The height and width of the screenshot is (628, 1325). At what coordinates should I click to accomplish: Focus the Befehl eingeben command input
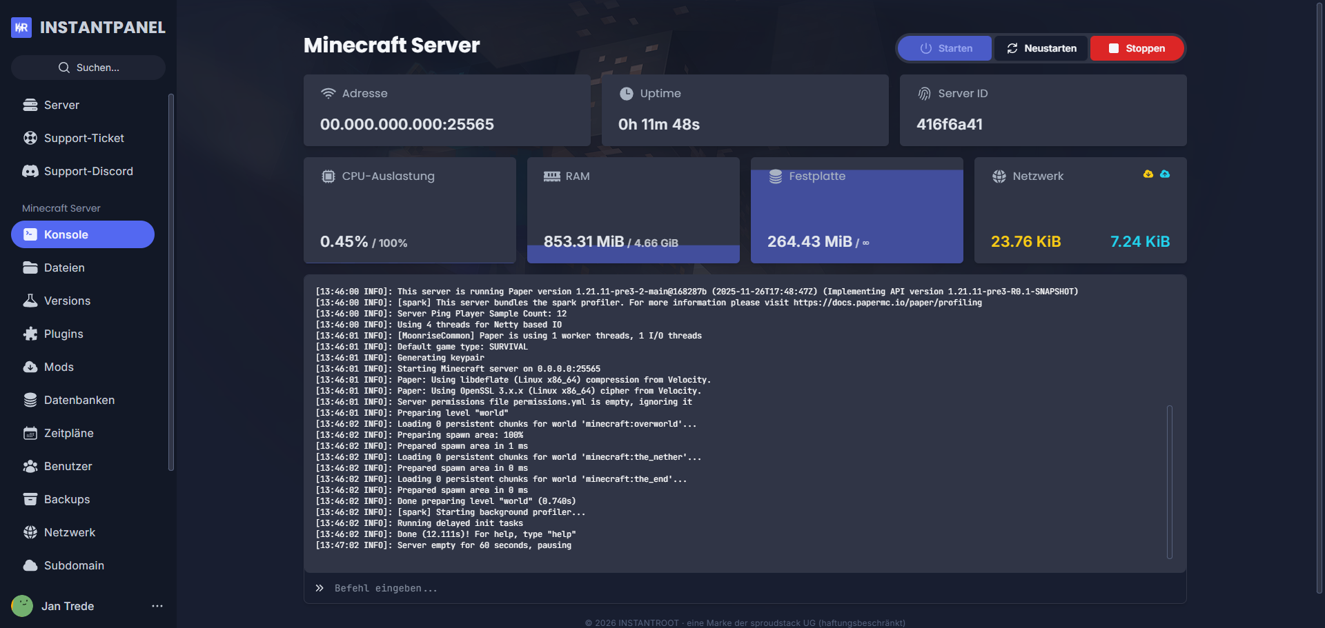pyautogui.click(x=745, y=588)
